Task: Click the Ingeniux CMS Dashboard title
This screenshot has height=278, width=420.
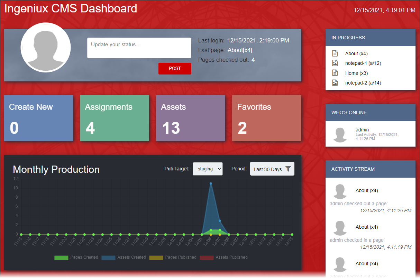Action: tap(71, 8)
